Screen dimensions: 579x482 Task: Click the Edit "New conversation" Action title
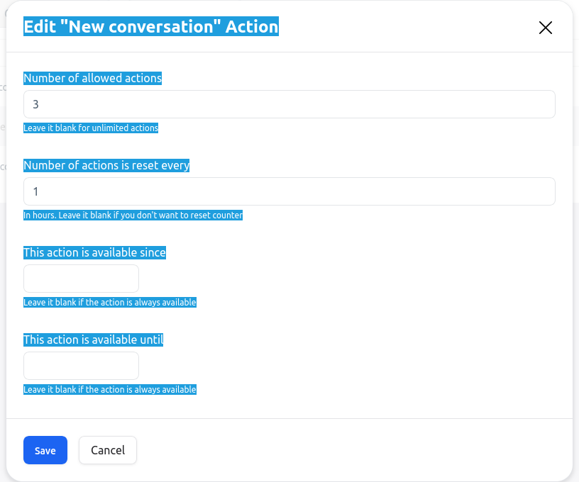[x=151, y=27]
